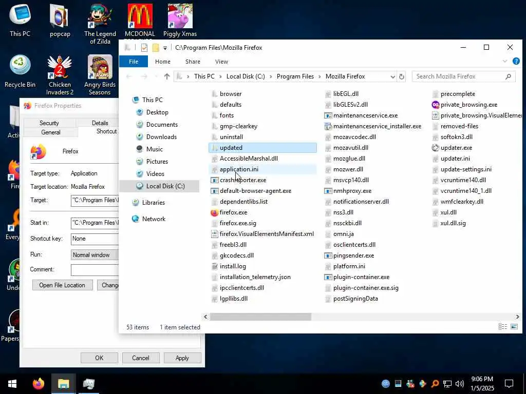Select the uninstall folder

click(x=231, y=137)
